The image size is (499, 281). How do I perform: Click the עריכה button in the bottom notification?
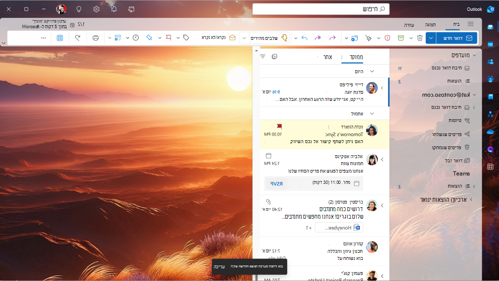[219, 267]
